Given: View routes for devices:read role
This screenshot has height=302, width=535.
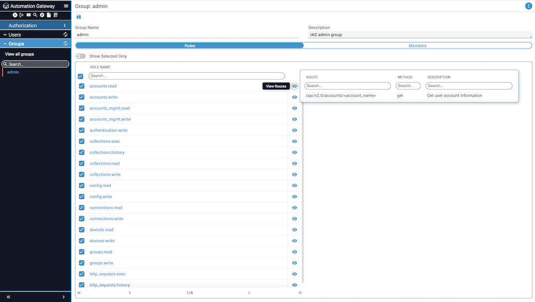Looking at the screenshot, I should coord(295,230).
